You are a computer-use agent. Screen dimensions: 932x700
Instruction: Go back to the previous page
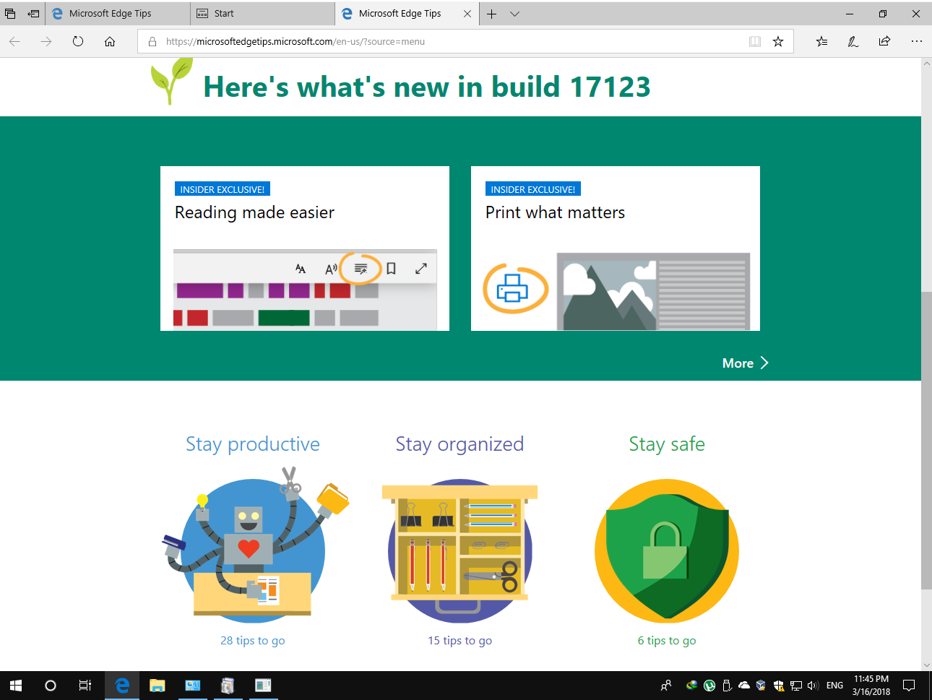[x=14, y=42]
